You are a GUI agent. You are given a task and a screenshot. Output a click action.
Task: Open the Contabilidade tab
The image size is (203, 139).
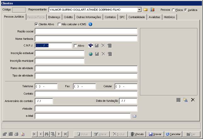137,17
